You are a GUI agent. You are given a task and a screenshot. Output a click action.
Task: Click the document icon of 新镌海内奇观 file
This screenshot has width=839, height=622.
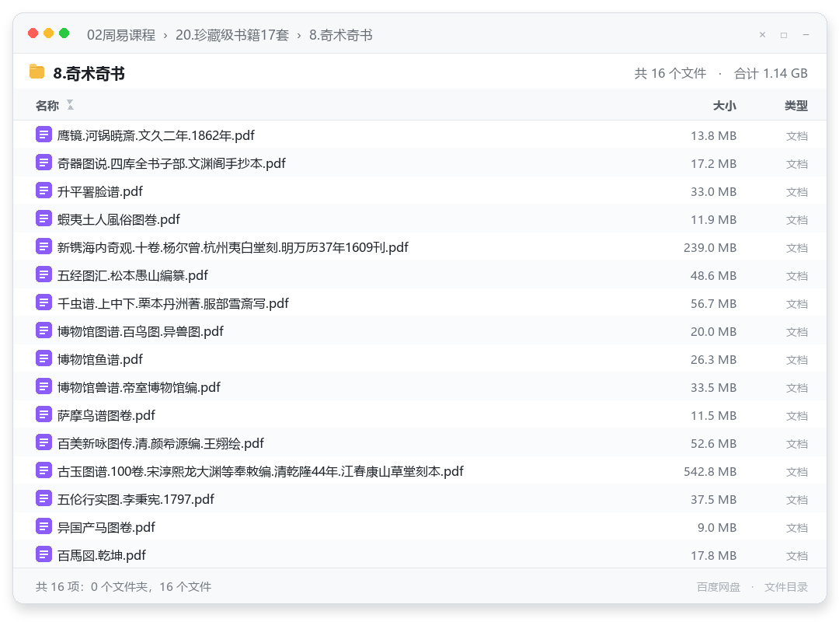click(44, 246)
